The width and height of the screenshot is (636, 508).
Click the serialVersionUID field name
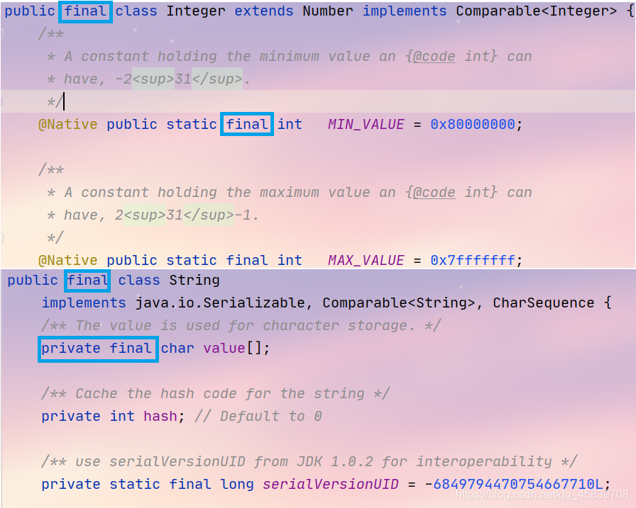click(331, 484)
